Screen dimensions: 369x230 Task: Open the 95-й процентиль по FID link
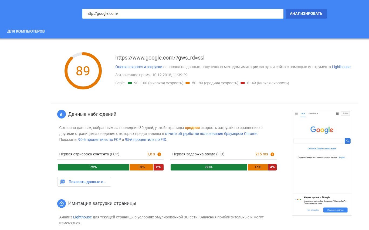[146, 140]
